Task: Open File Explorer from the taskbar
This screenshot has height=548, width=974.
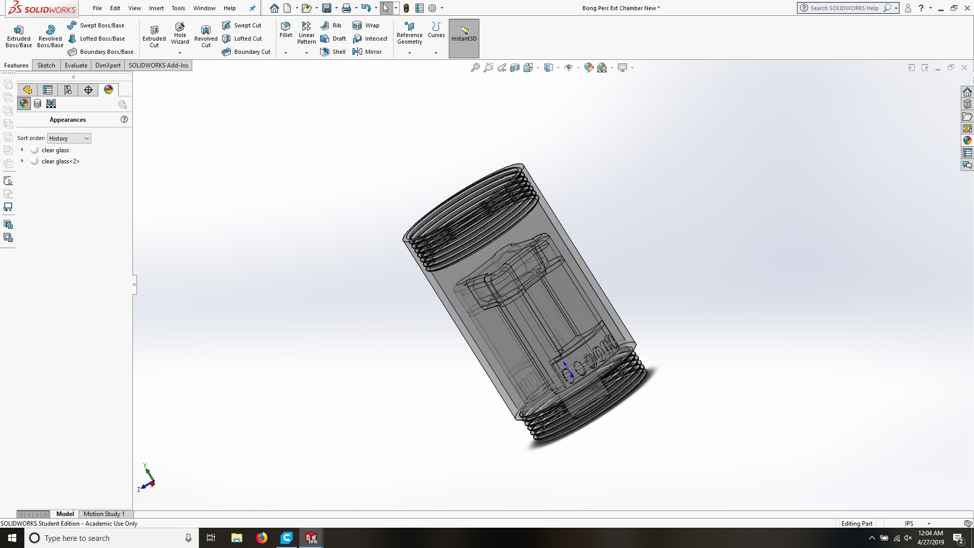Action: click(236, 538)
